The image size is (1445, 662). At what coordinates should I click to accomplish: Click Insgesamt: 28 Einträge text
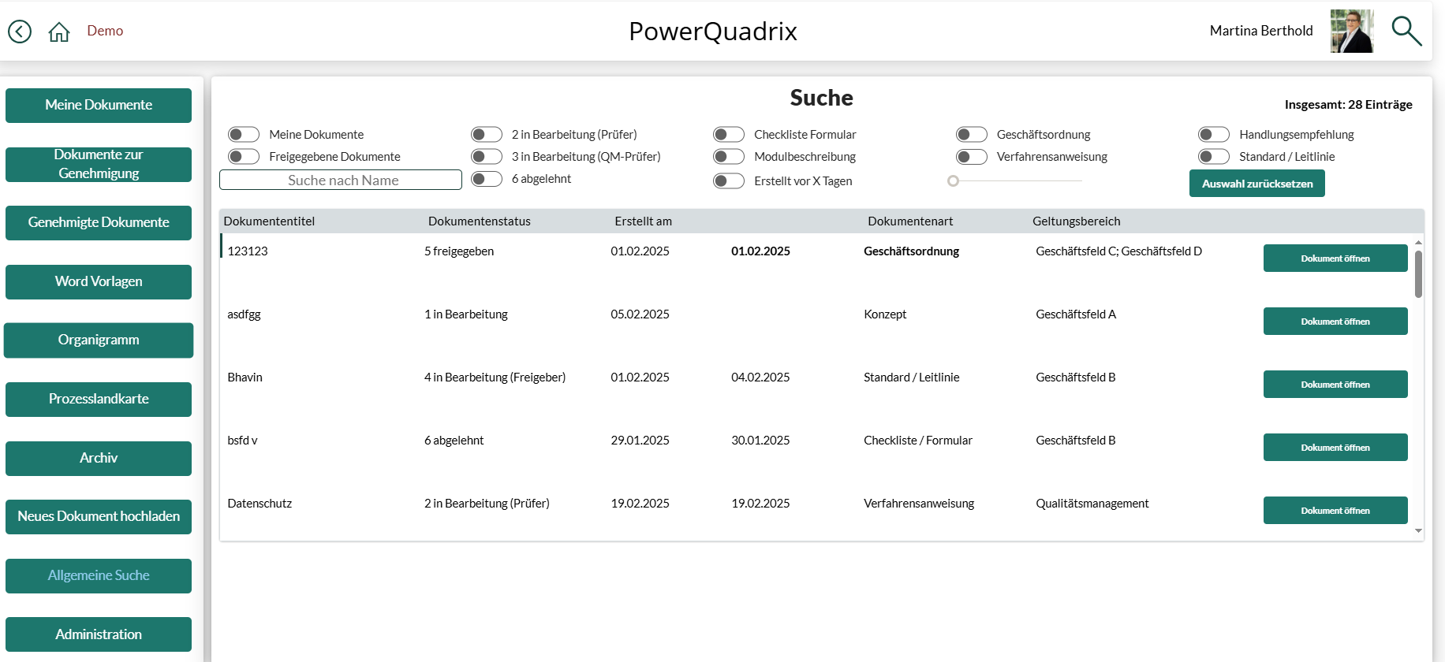(1349, 105)
